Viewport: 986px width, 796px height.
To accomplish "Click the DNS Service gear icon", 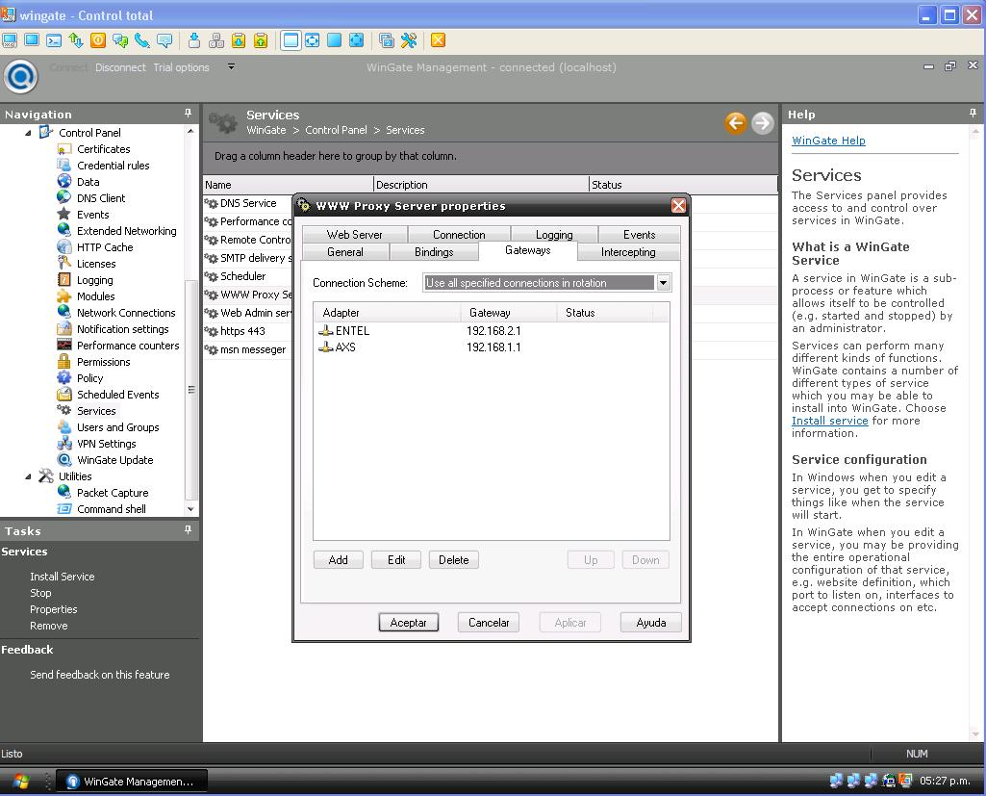I will click(212, 204).
